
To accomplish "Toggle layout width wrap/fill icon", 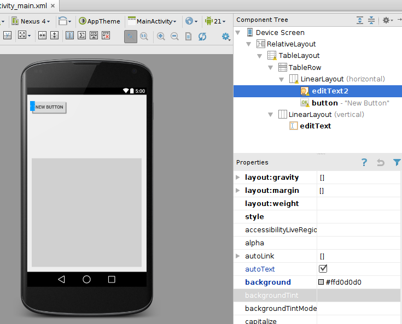I will pyautogui.click(x=42, y=36).
